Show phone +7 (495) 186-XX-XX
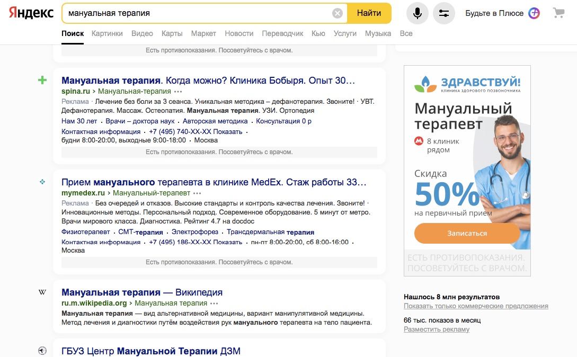The height and width of the screenshot is (357, 577). click(196, 242)
